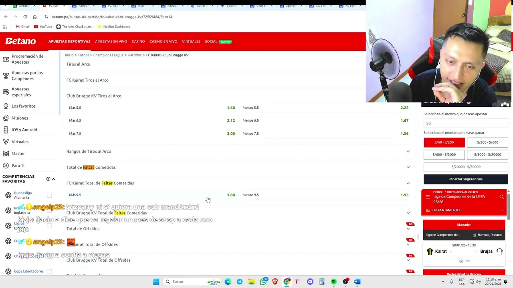Tick the Bundesliga Alemania checkbox

49,195
